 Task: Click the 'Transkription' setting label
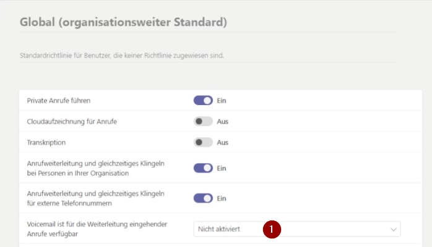tap(46, 142)
